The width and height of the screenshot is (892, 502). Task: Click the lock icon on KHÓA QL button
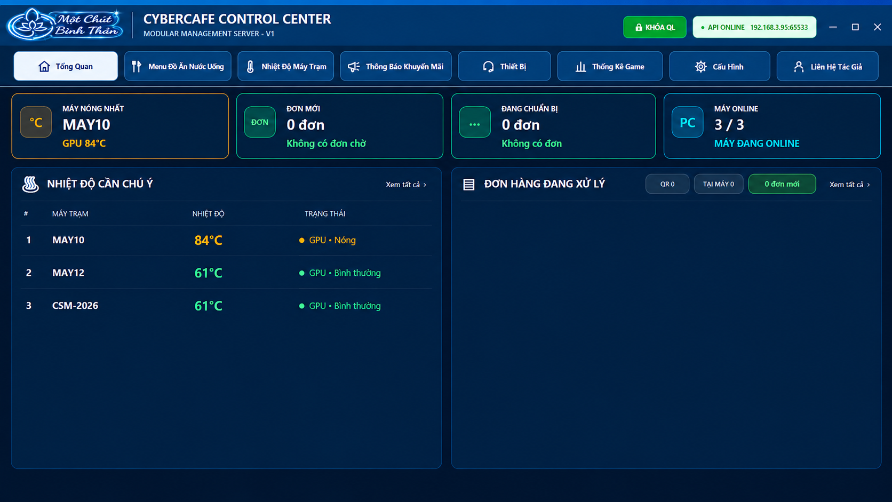click(639, 27)
